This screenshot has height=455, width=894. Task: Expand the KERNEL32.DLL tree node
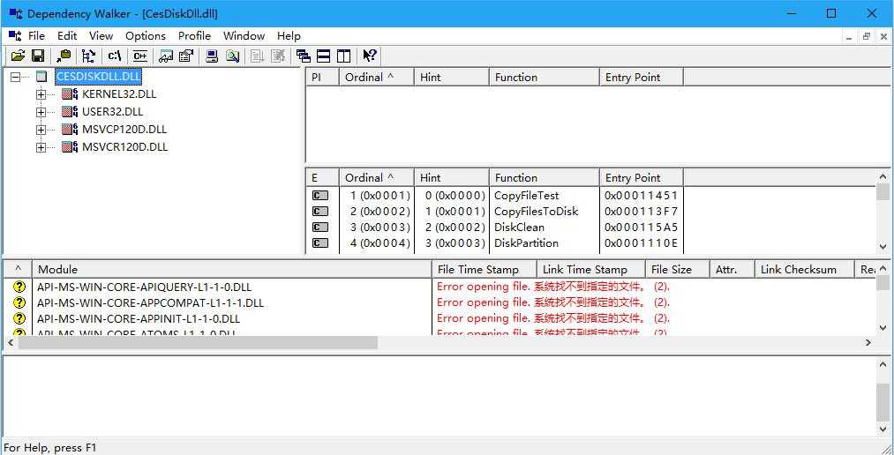tap(41, 94)
